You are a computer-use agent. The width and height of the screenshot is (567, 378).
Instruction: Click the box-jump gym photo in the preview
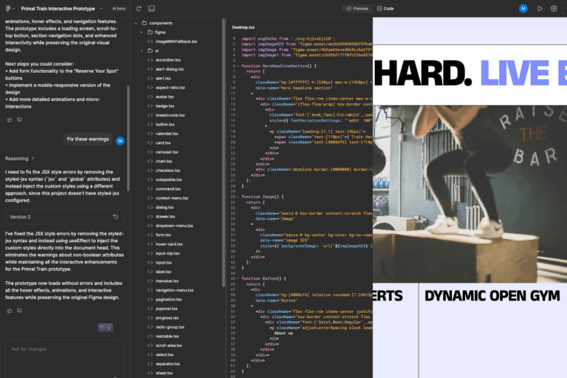click(x=470, y=194)
